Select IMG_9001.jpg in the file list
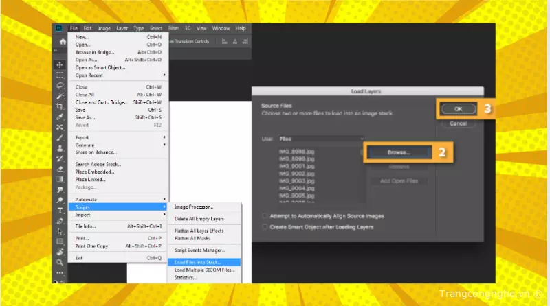Viewport: 550px width, 306px height. click(x=296, y=166)
